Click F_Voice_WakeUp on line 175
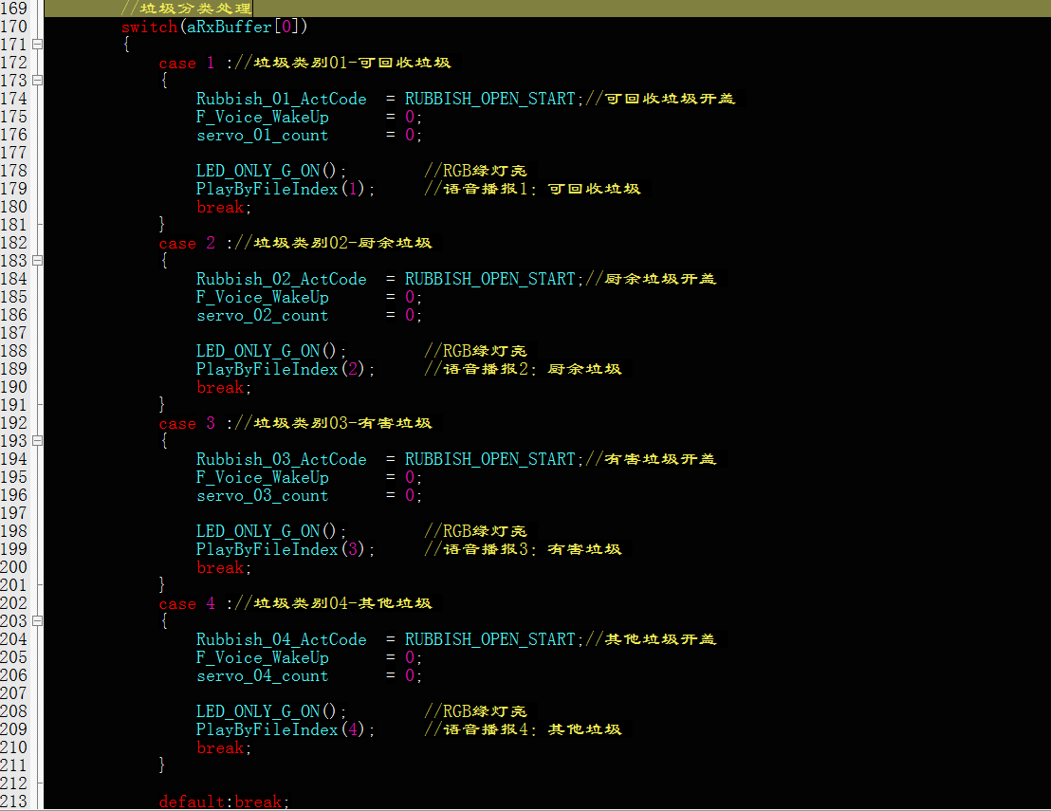This screenshot has width=1051, height=811. click(x=263, y=118)
